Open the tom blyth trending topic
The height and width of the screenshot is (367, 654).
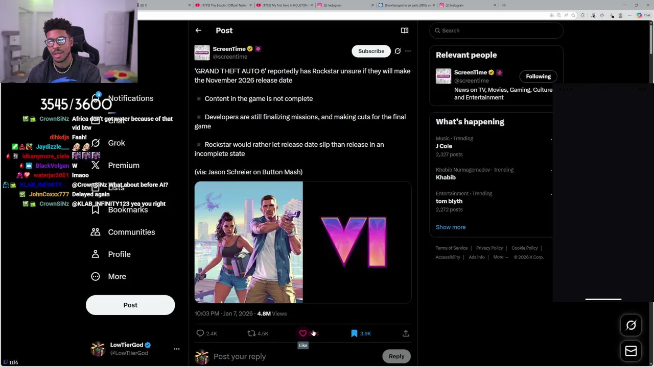coord(449,201)
